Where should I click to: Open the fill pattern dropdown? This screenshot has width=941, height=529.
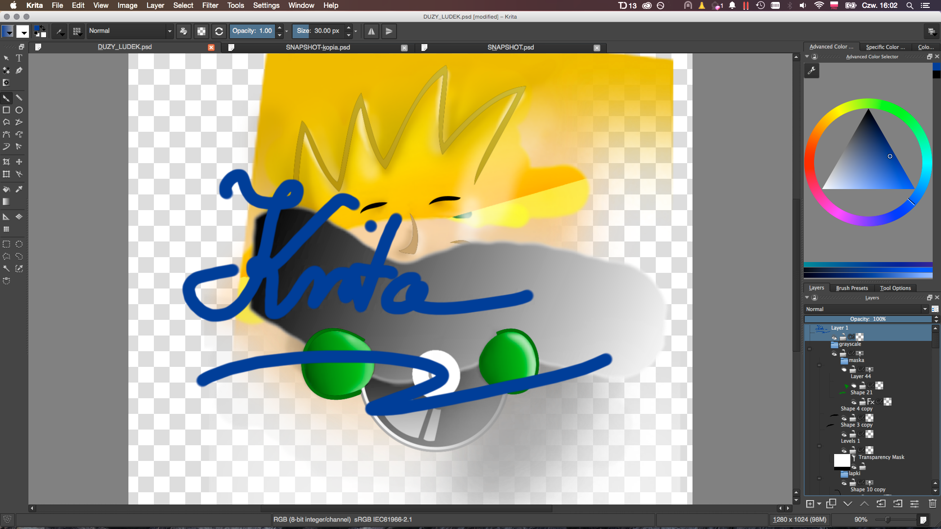[23, 31]
